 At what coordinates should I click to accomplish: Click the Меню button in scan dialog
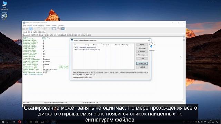pyautogui.click(x=142, y=44)
